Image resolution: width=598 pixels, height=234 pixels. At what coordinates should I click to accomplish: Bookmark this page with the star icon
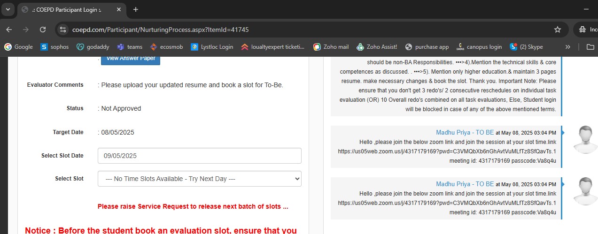558,30
